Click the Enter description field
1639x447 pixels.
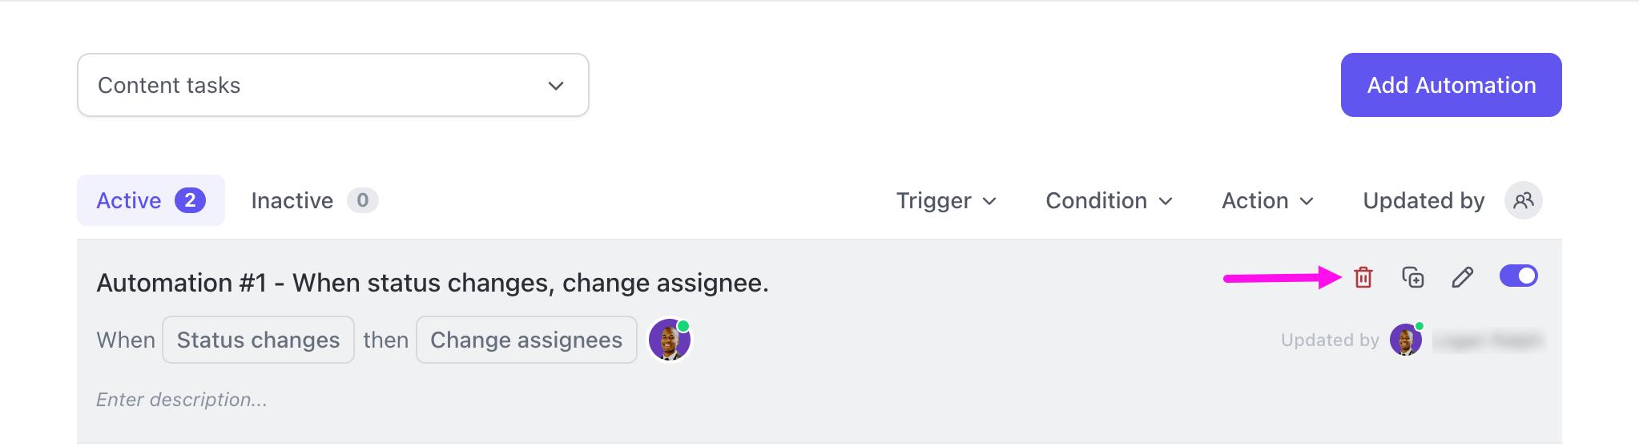[182, 400]
